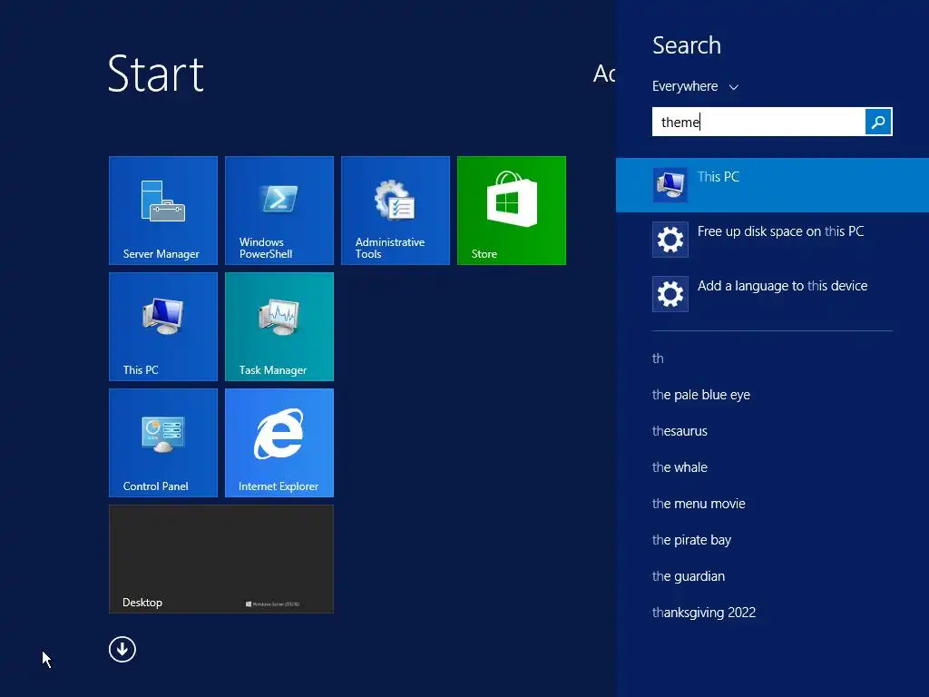The image size is (929, 697).
Task: Launch Internet Explorer tile
Action: [x=279, y=443]
